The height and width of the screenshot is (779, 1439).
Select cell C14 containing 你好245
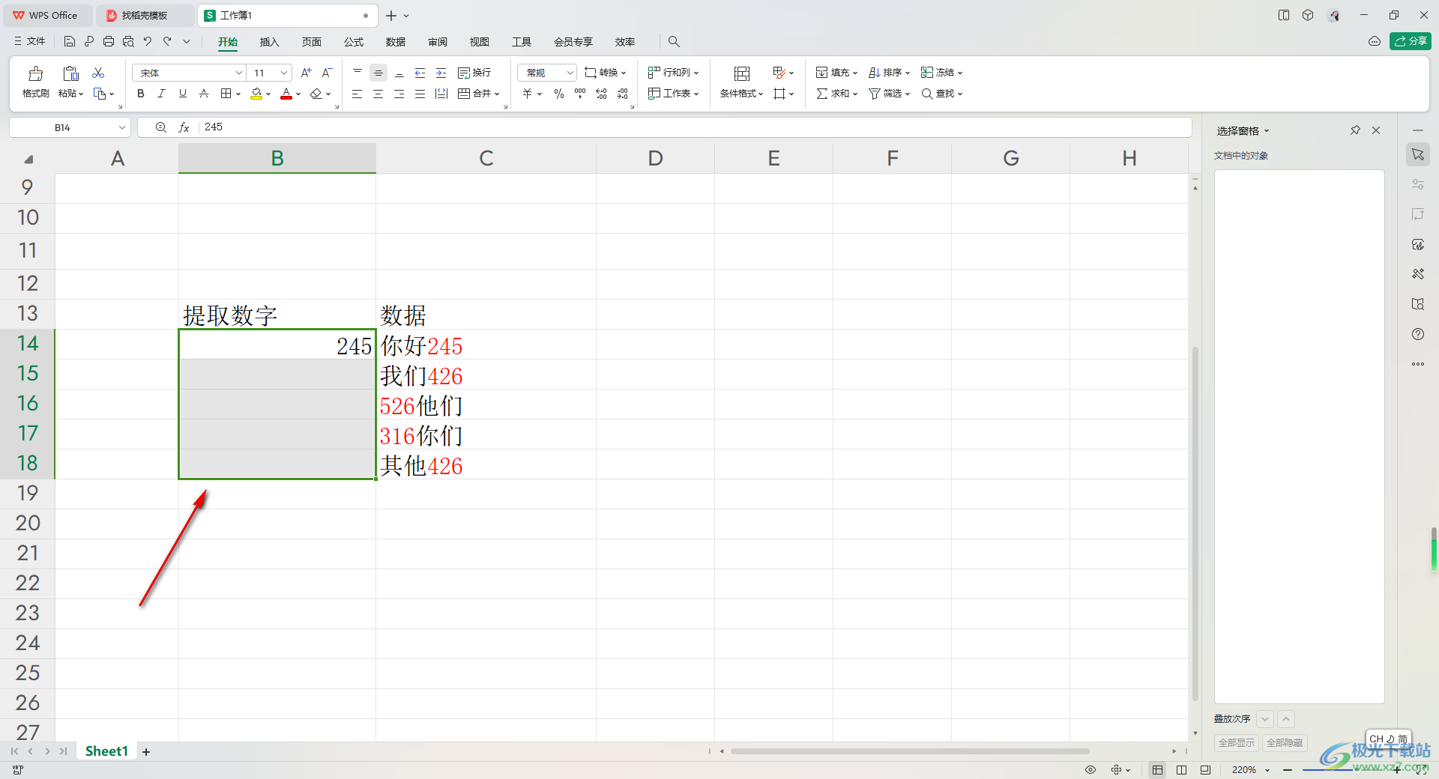point(486,345)
